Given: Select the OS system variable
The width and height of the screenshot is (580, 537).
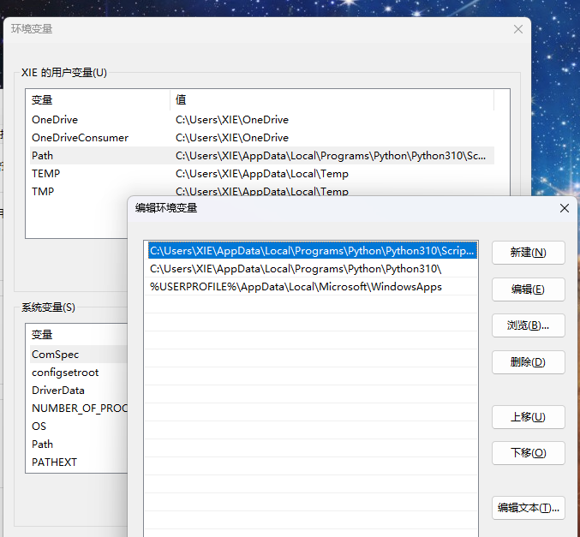Looking at the screenshot, I should pos(79,426).
